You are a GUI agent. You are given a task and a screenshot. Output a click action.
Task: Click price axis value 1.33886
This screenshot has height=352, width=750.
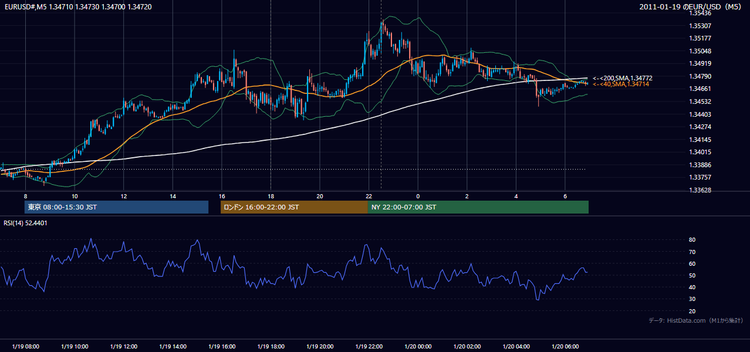coord(700,165)
